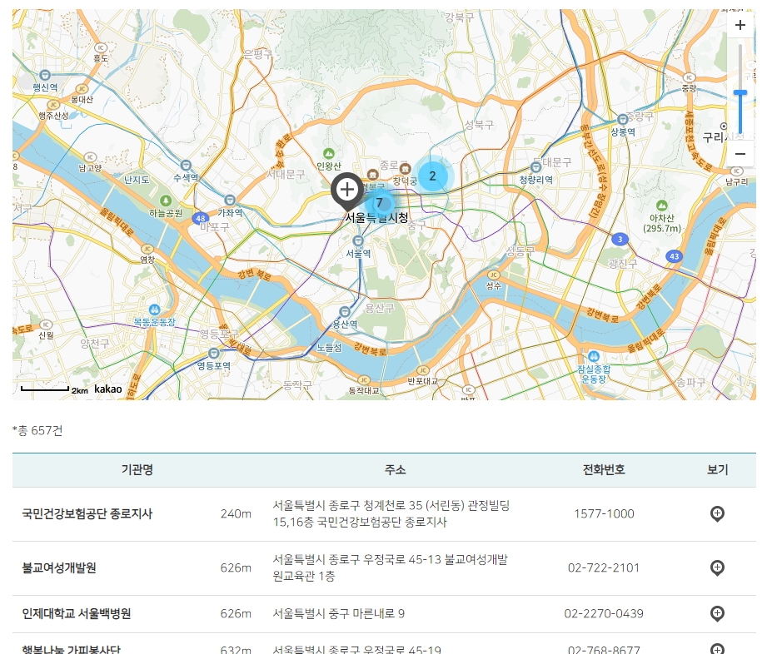Image resolution: width=772 pixels, height=654 pixels.
Task: Click the 기관명 column header
Action: click(x=136, y=470)
